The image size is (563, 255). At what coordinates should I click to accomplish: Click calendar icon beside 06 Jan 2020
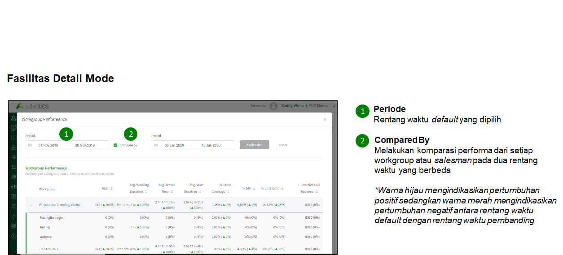pyautogui.click(x=156, y=145)
